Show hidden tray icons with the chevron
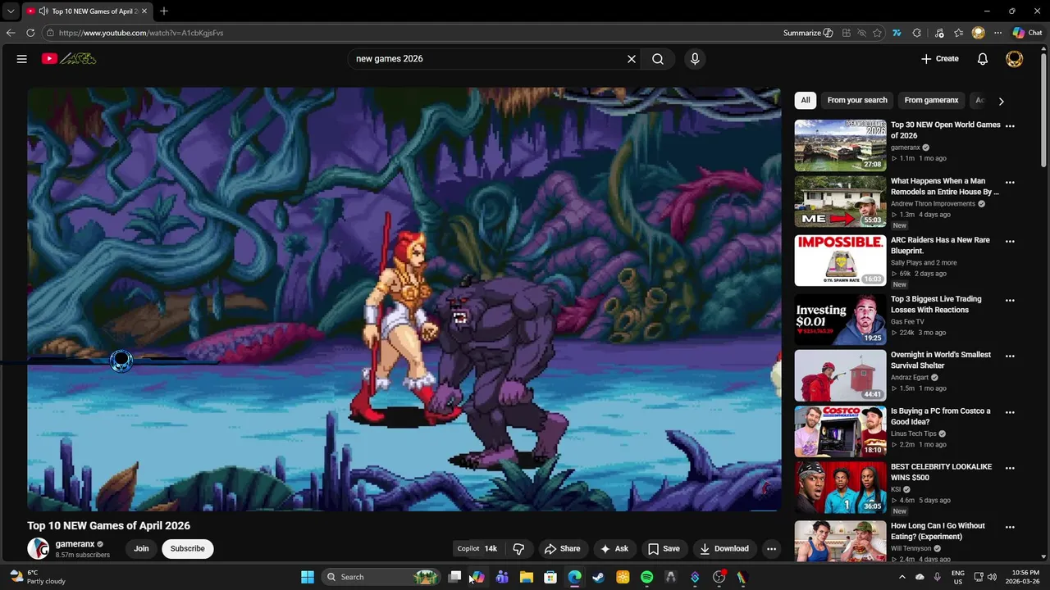The width and height of the screenshot is (1050, 590). click(x=902, y=577)
